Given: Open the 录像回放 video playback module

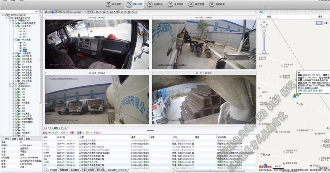Looking at the screenshot, I should click(176, 4).
